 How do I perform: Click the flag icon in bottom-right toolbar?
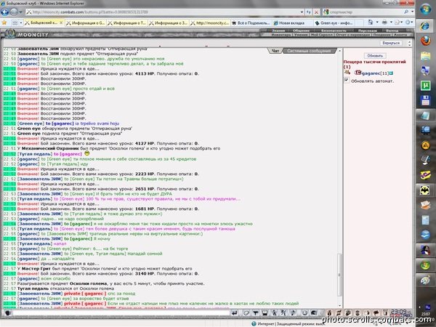coord(376,312)
